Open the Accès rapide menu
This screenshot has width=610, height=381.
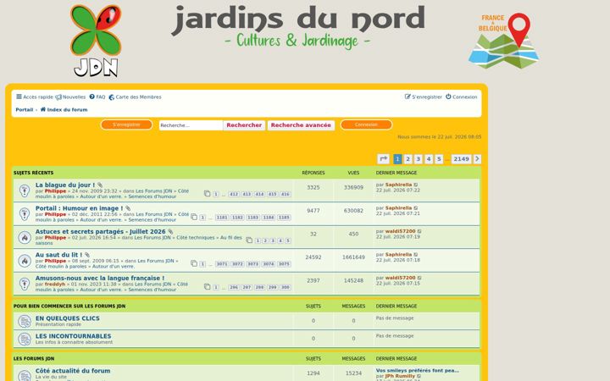[35, 97]
